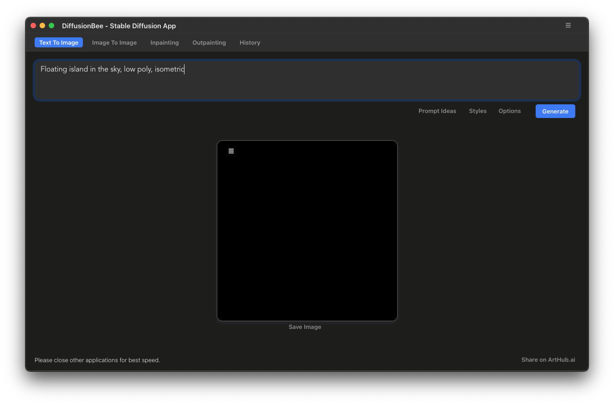Screen dimensions: 614x405
Task: Expand the Options panel
Action: tap(509, 111)
